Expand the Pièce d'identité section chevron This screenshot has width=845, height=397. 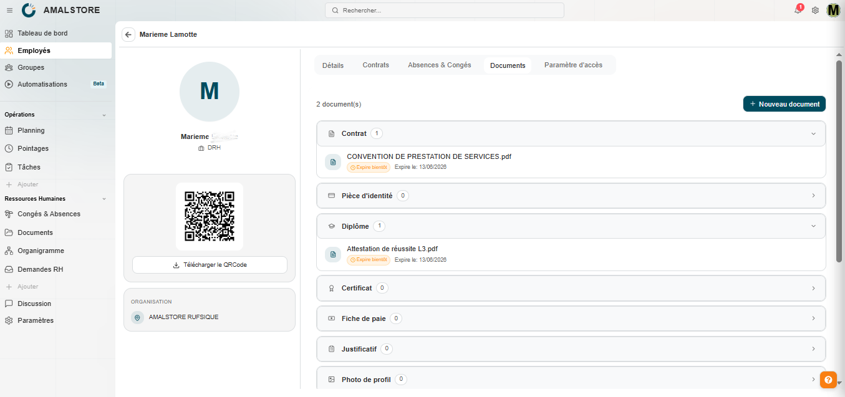coord(813,196)
